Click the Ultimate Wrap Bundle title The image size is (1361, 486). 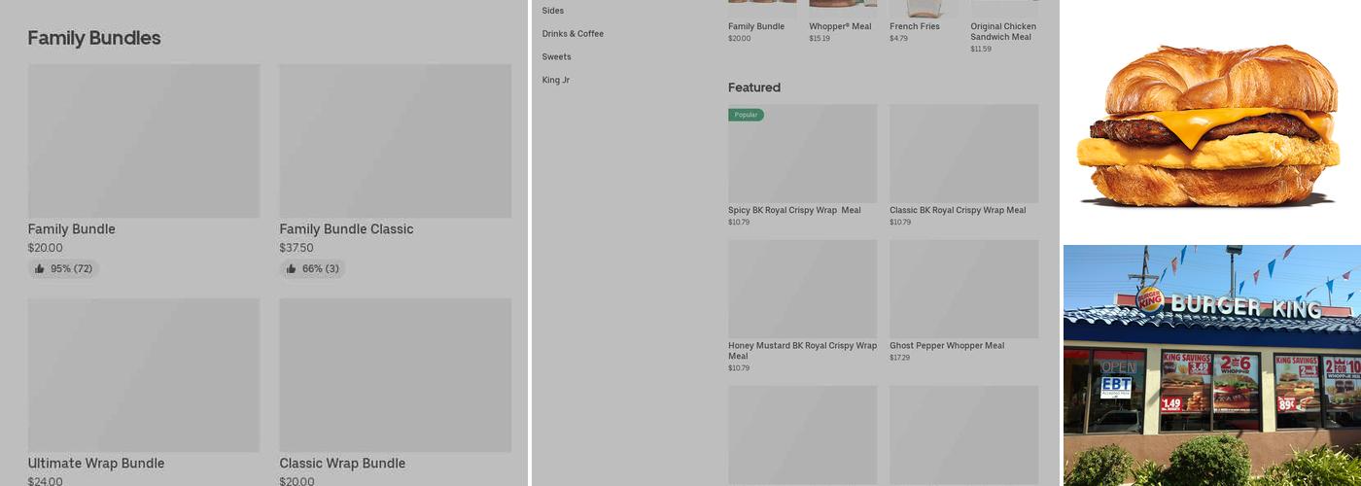click(96, 464)
